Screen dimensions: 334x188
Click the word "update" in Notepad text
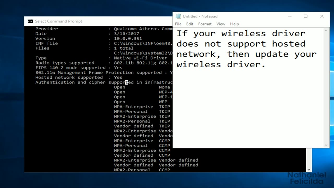coord(272,54)
